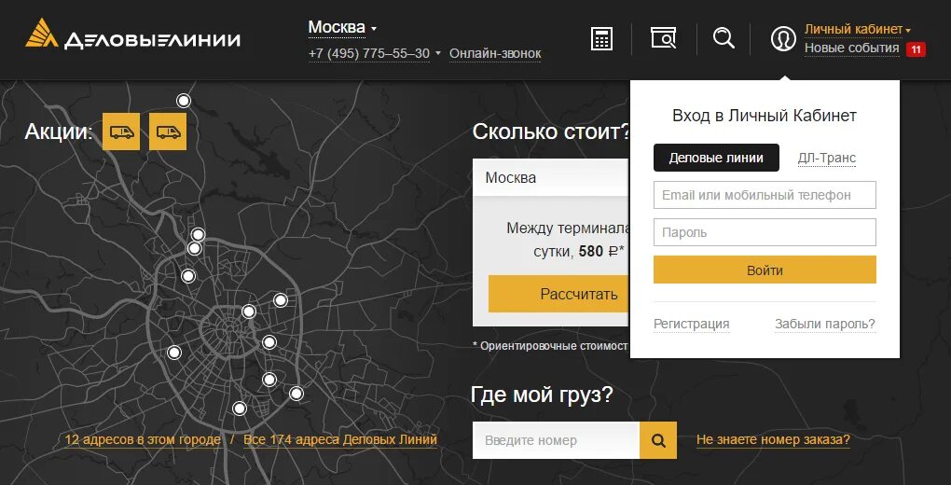
Task: Focus the Пароль field
Action: click(x=765, y=232)
